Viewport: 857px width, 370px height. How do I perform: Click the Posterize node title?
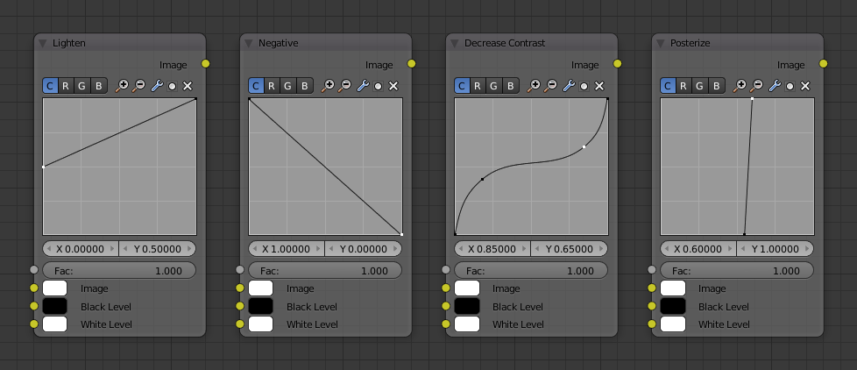tap(690, 43)
